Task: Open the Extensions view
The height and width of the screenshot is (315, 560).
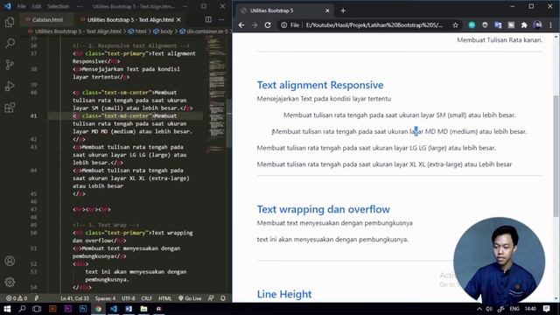Action: [x=10, y=108]
